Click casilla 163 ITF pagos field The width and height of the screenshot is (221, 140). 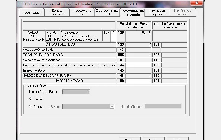point(174,65)
